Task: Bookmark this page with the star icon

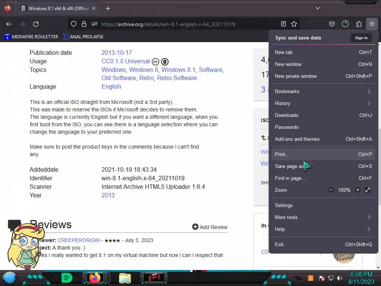Action: tap(294, 24)
